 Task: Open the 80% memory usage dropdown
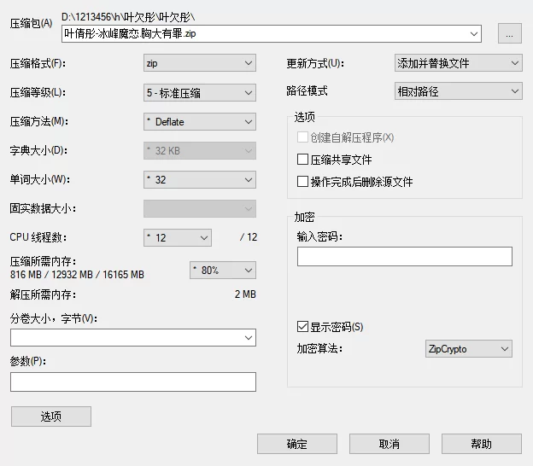point(223,270)
